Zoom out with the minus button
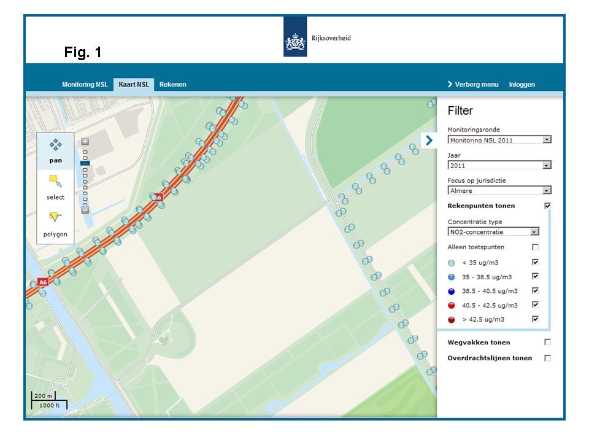The height and width of the screenshot is (442, 589). tap(85, 210)
